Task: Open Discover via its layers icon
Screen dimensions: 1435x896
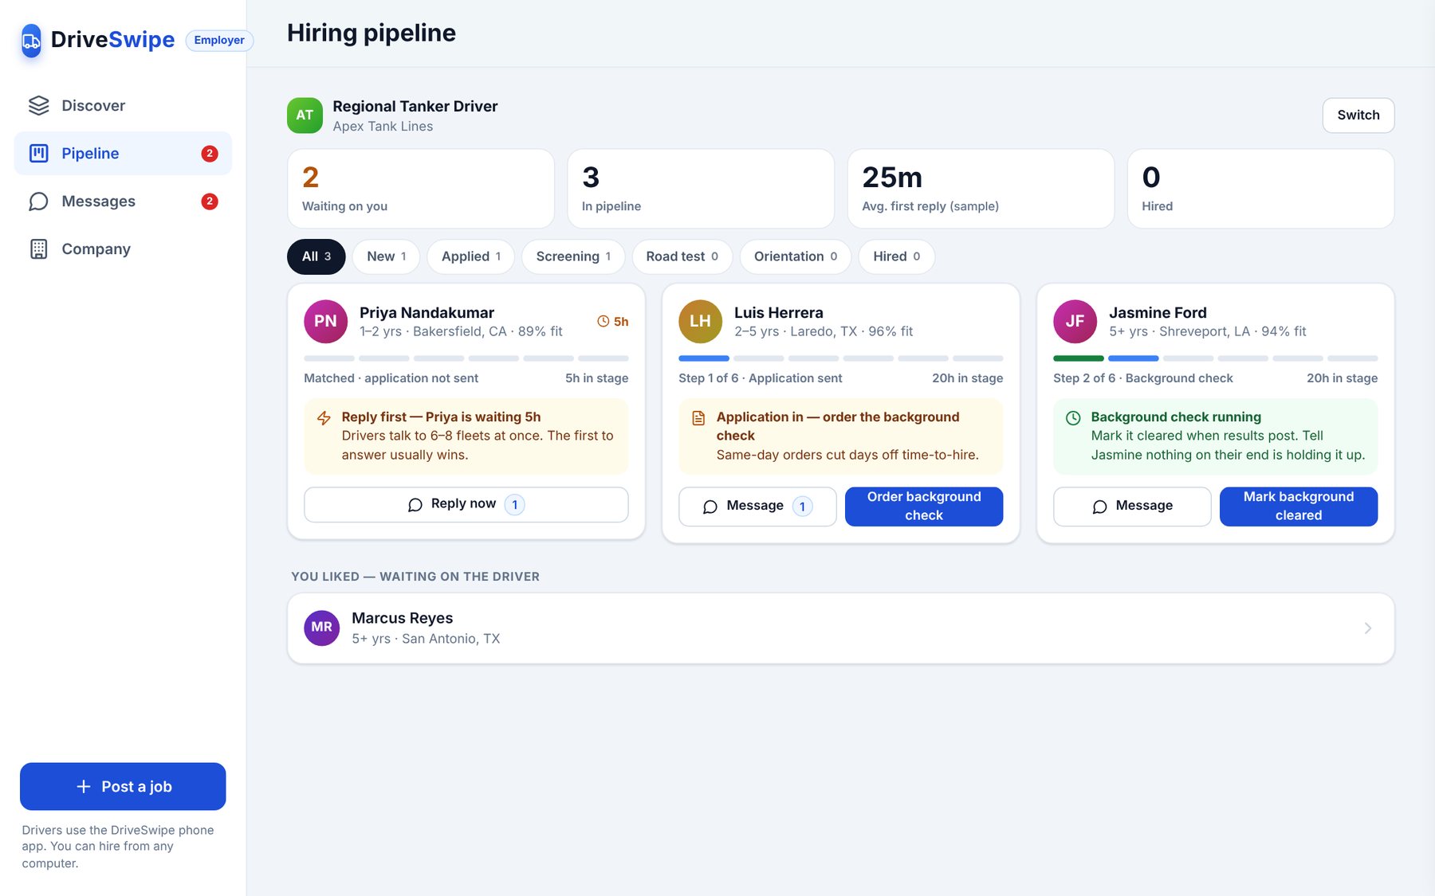Action: point(38,106)
